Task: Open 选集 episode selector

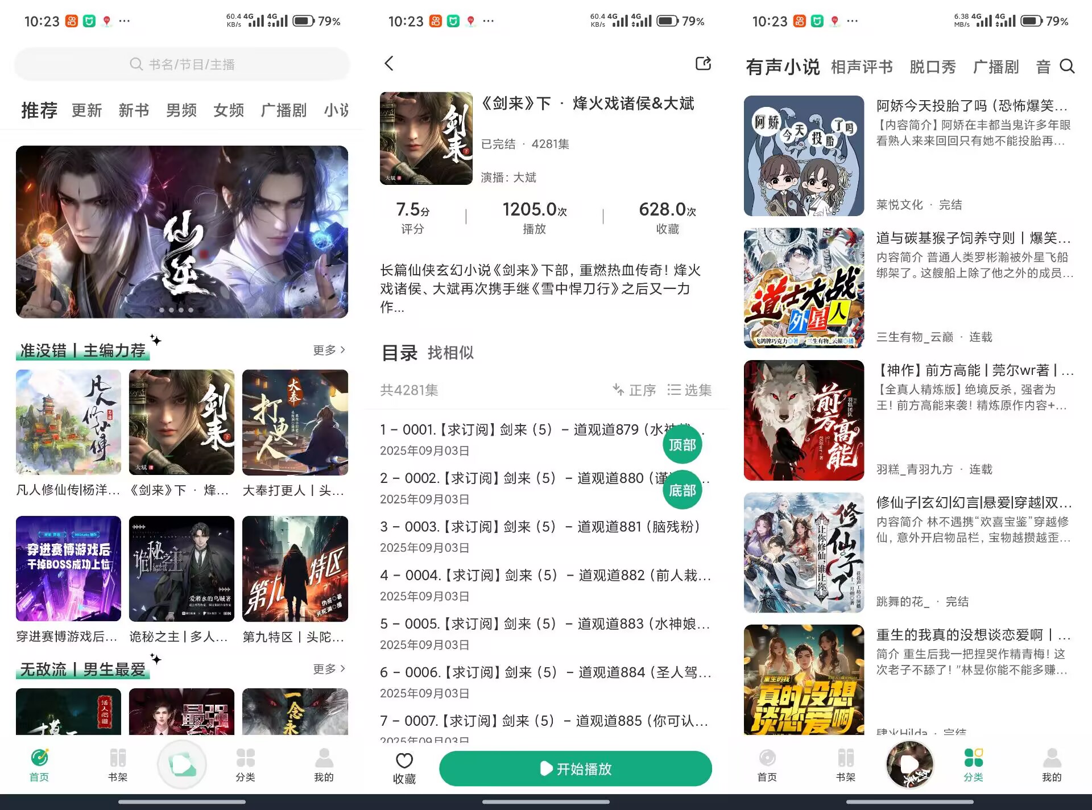Action: 689,390
